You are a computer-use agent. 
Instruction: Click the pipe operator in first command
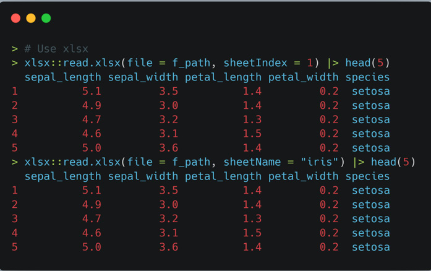point(333,63)
